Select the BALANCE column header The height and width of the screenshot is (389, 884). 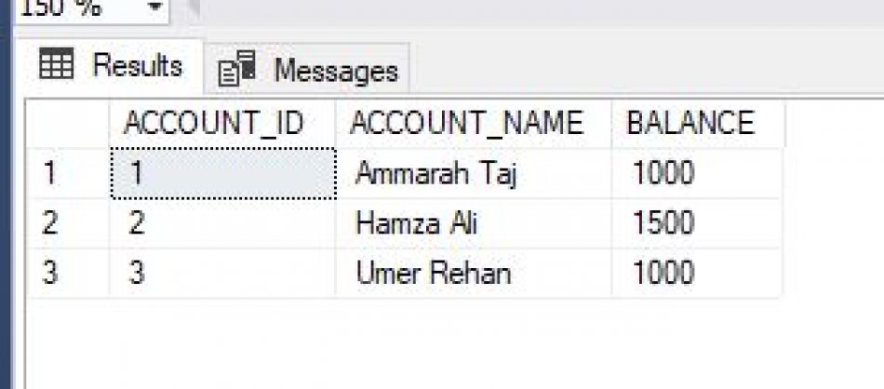(x=697, y=124)
